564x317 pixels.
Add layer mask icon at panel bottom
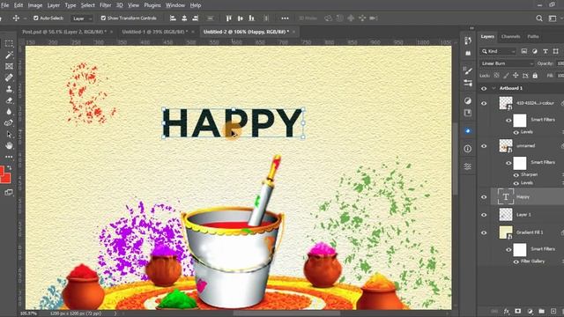[x=518, y=311]
